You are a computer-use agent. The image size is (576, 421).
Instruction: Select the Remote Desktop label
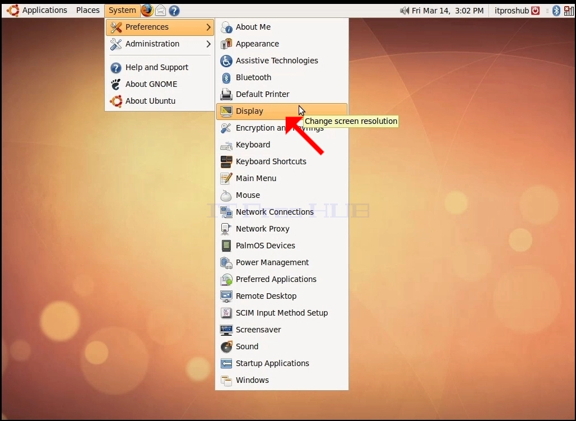266,296
